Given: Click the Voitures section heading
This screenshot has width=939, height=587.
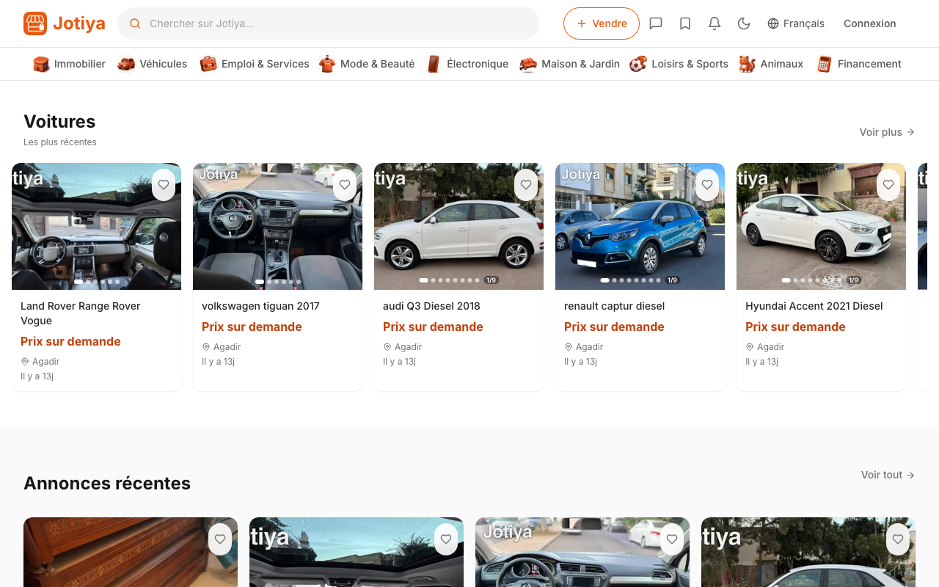Looking at the screenshot, I should 59,122.
